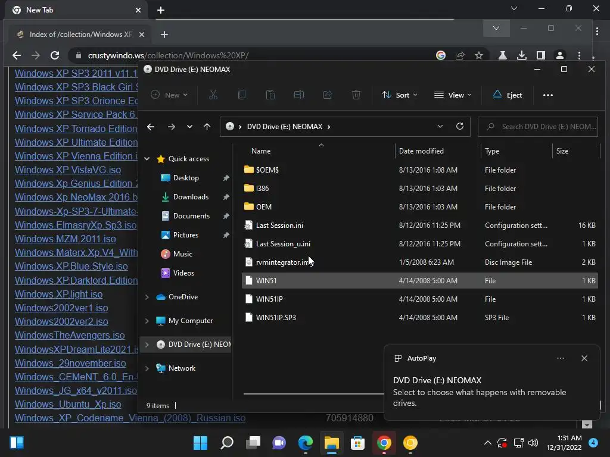Open the New item dropdown
610x457 pixels.
pyautogui.click(x=169, y=95)
